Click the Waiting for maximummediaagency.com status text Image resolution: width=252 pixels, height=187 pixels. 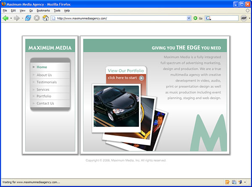(31, 182)
